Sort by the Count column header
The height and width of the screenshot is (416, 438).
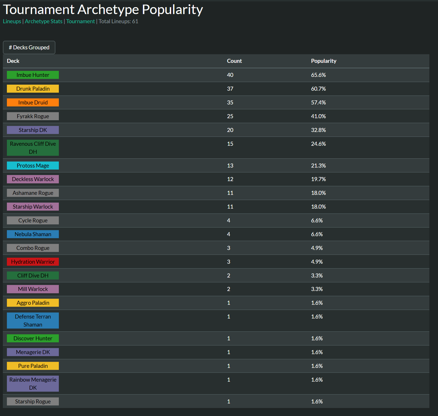[234, 61]
